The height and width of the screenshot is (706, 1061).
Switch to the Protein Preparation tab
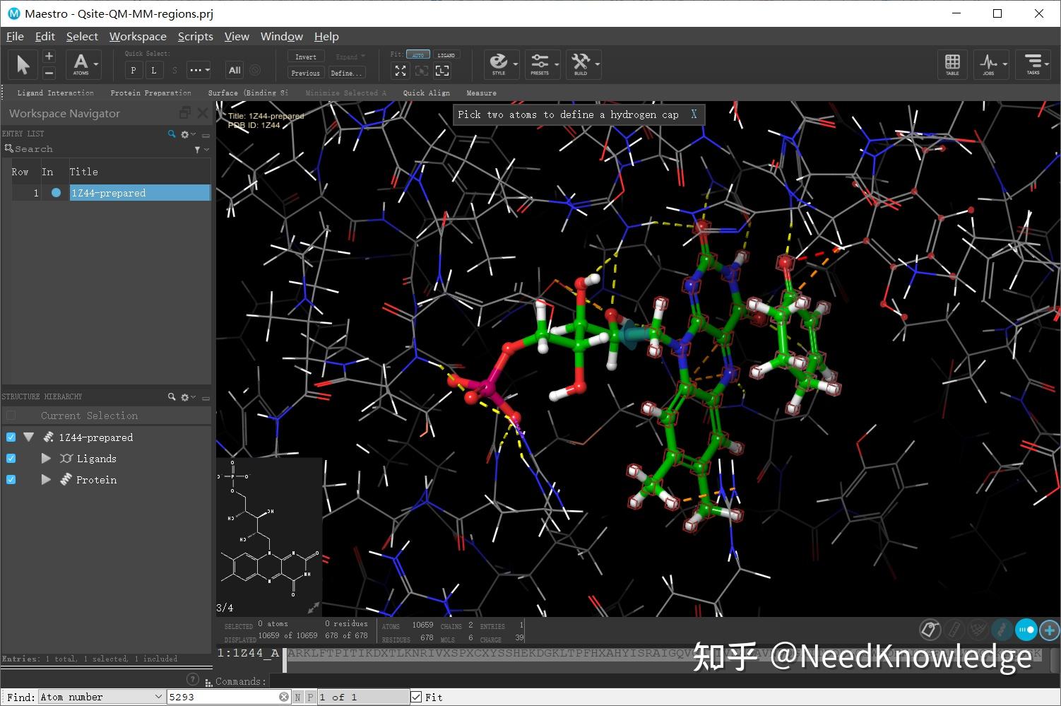click(x=150, y=93)
